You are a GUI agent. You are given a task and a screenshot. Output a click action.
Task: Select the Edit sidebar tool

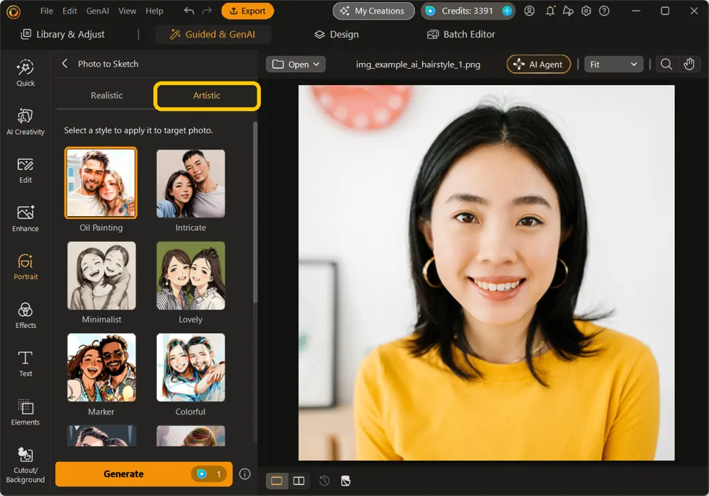[x=26, y=171]
